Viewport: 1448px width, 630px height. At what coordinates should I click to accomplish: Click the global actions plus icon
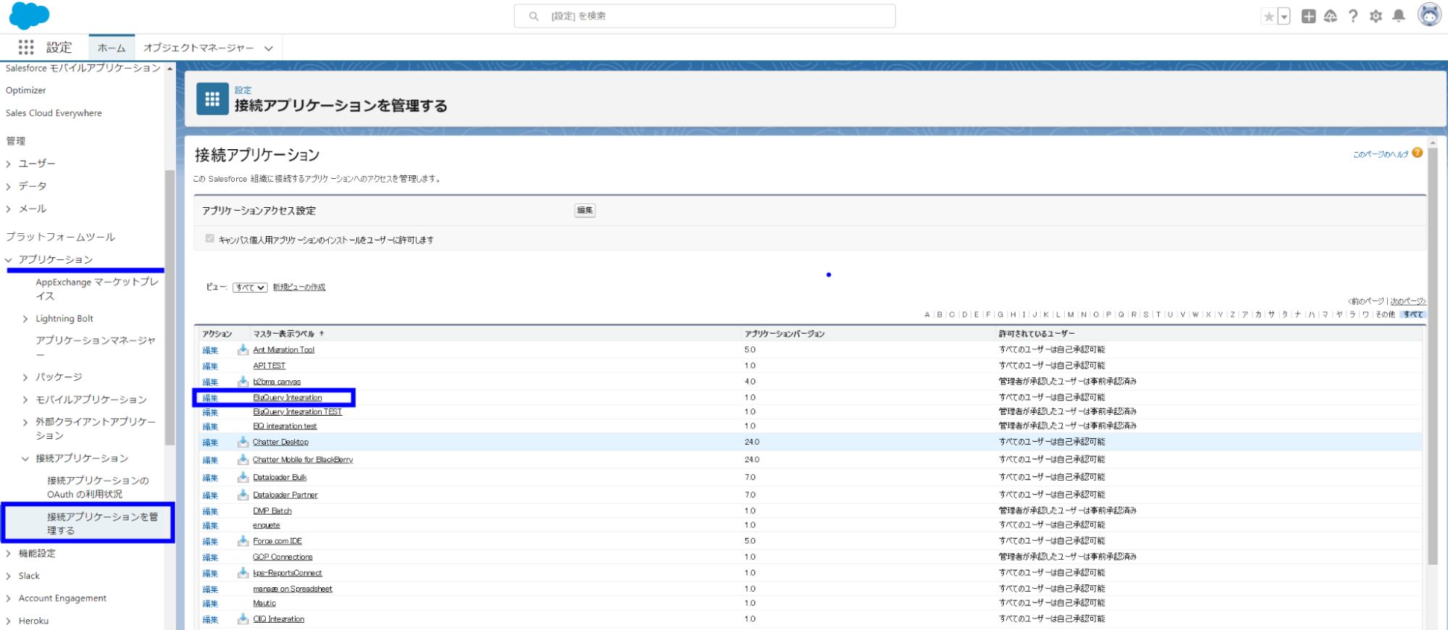coord(1308,16)
